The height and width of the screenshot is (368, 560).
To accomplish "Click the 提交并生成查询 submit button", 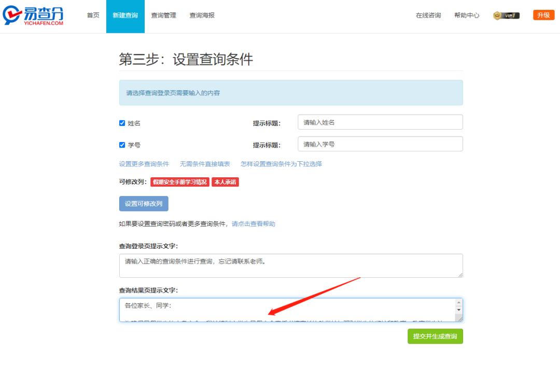I will (x=435, y=336).
